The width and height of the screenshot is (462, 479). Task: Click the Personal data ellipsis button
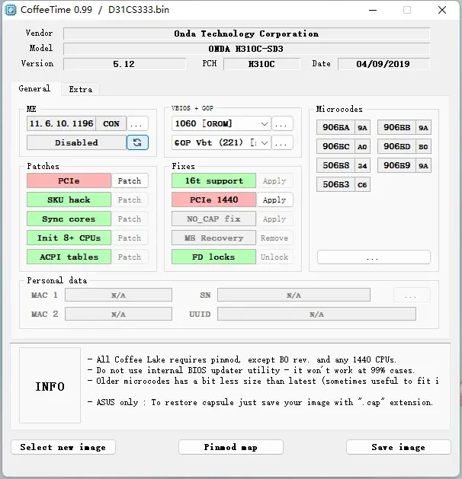(412, 295)
